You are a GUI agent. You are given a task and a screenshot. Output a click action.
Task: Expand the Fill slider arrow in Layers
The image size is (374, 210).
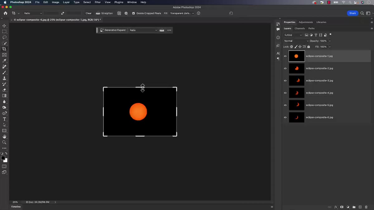pos(330,47)
